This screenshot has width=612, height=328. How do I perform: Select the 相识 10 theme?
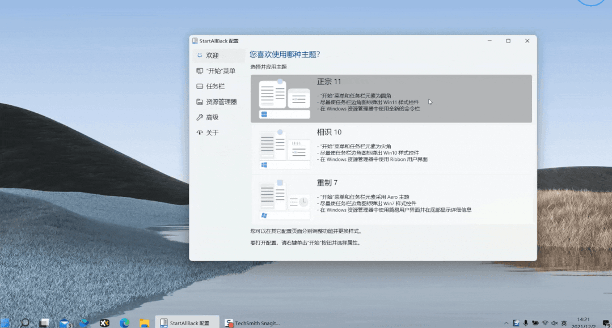point(391,148)
